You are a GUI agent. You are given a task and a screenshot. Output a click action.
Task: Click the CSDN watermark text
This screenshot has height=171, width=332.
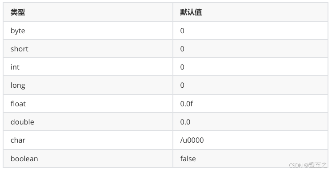pyautogui.click(x=296, y=165)
